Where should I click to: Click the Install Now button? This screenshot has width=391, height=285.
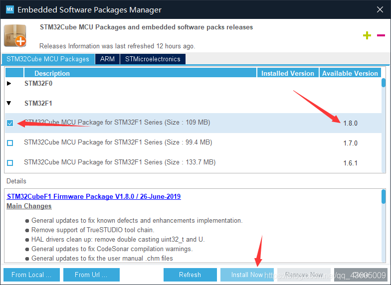[247, 275]
